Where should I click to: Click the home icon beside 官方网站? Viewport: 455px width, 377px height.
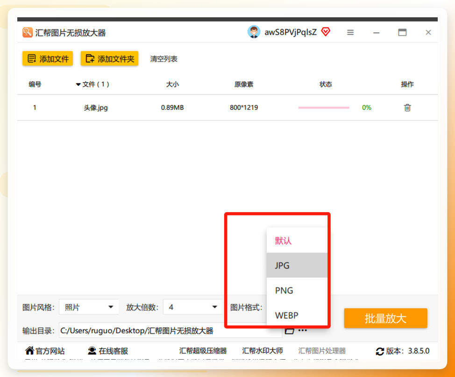click(29, 350)
